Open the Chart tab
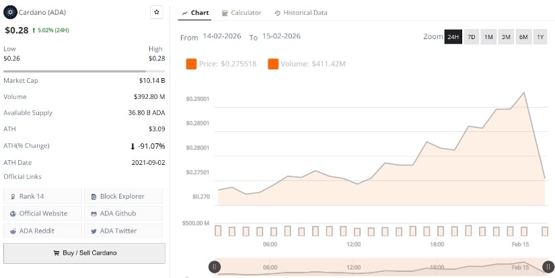This screenshot has width=555, height=278. point(195,13)
